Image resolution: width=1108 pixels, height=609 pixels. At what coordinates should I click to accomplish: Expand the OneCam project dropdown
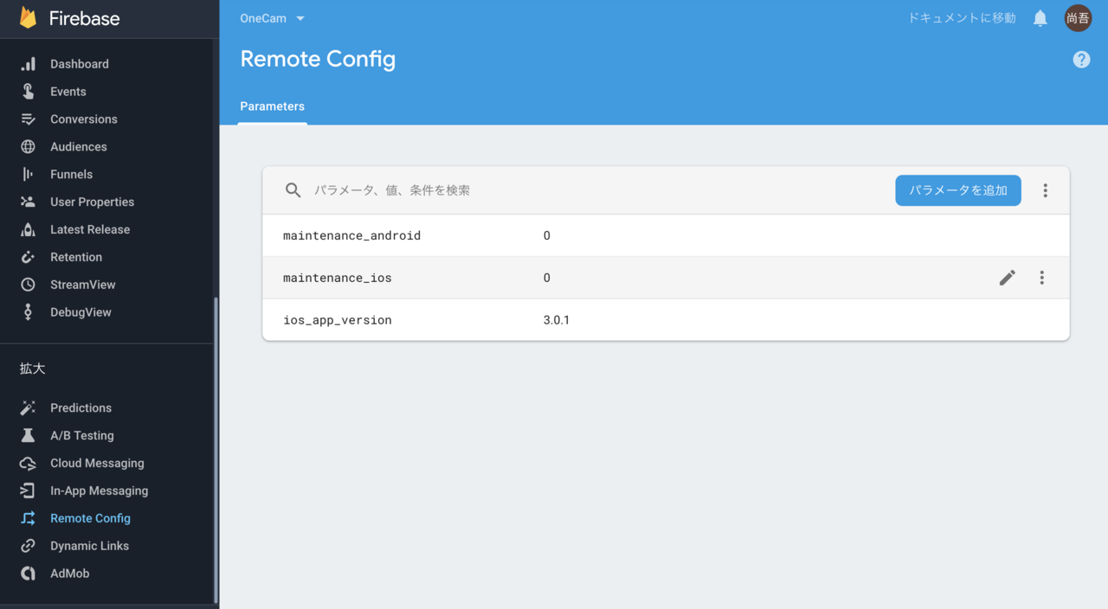pyautogui.click(x=273, y=18)
